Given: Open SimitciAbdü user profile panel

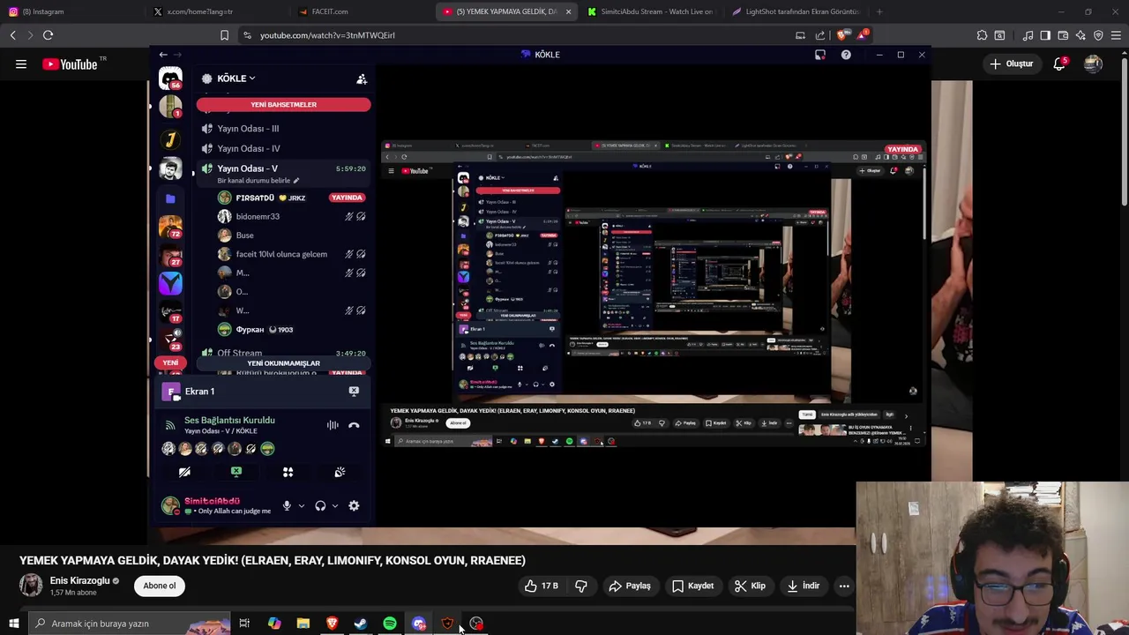Looking at the screenshot, I should coord(216,505).
